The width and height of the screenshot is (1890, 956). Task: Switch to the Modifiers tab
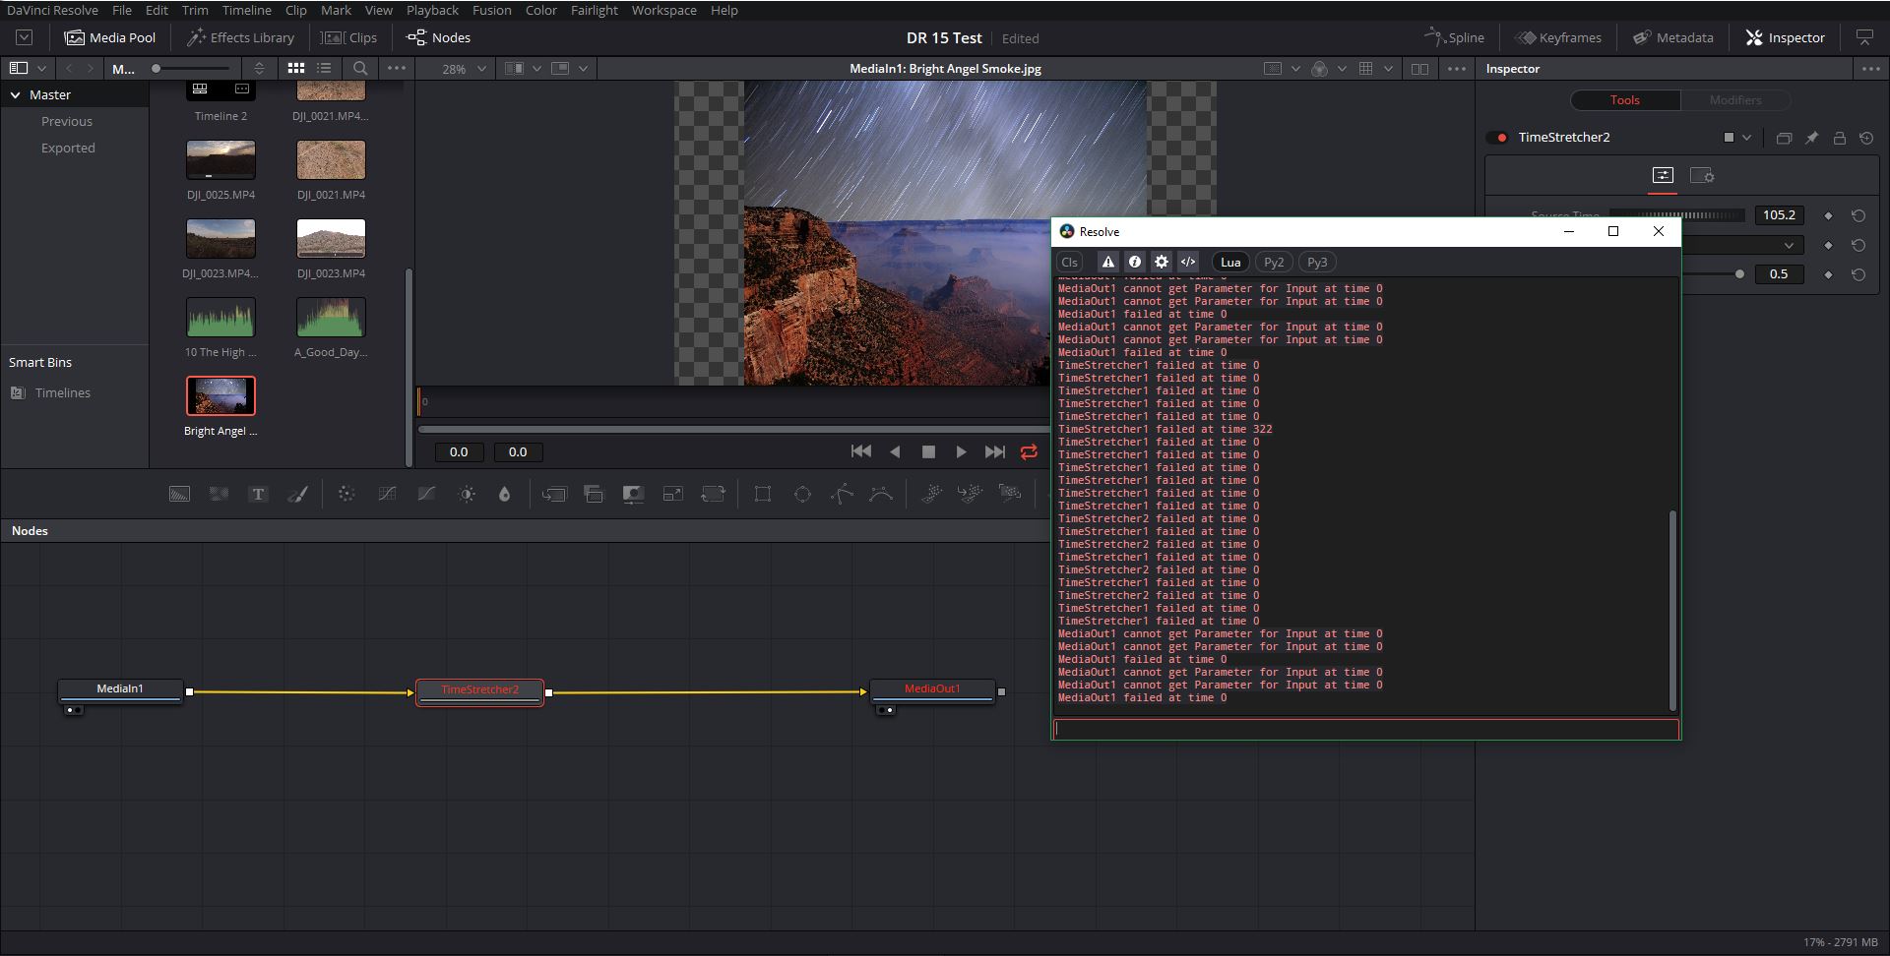[1734, 100]
